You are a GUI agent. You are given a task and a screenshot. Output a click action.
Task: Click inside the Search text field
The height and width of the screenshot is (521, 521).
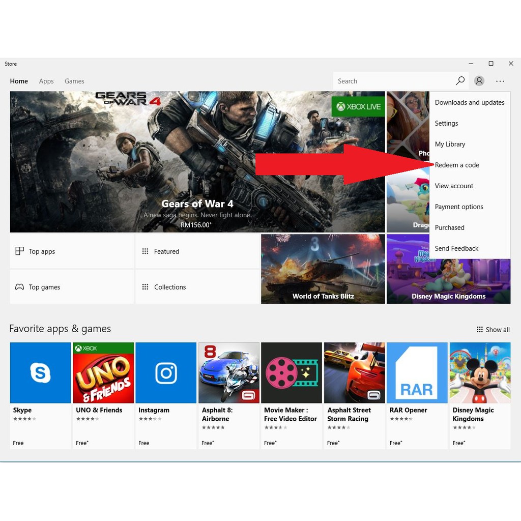392,81
